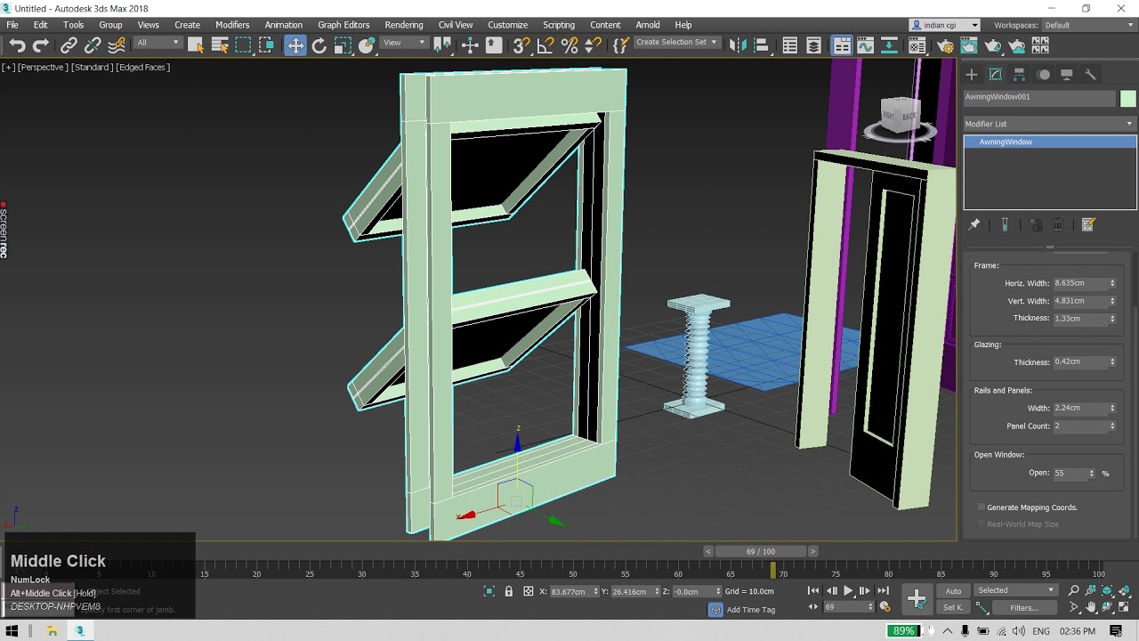Open Select by Name list icon
Image resolution: width=1139 pixels, height=641 pixels.
tap(220, 45)
